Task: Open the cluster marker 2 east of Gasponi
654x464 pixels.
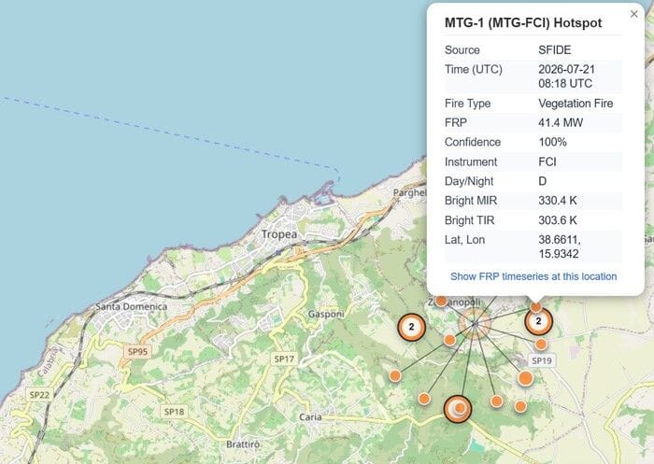Action: pyautogui.click(x=412, y=327)
